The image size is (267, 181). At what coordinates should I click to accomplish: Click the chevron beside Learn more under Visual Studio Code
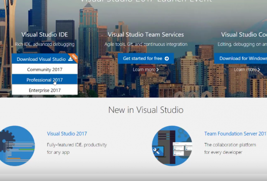pos(259,69)
